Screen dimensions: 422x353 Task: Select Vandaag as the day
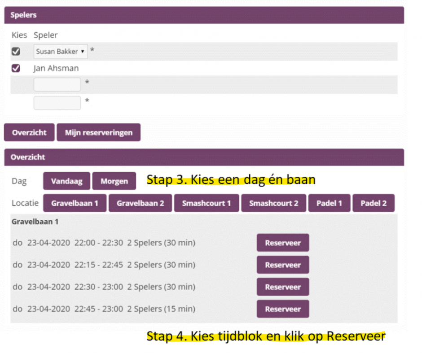(x=66, y=181)
